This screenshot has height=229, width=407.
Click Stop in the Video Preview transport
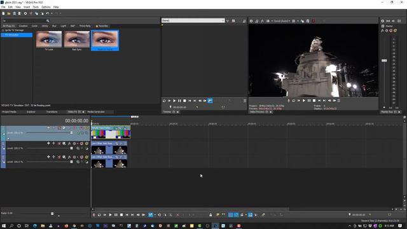pyautogui.click(x=314, y=101)
